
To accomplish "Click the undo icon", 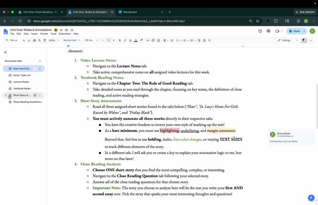I will (24, 40).
